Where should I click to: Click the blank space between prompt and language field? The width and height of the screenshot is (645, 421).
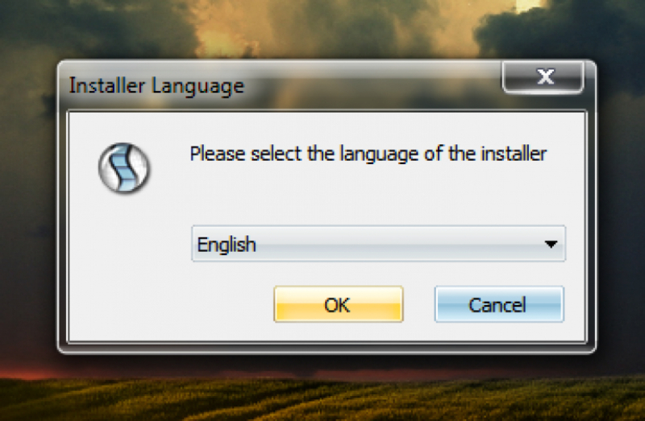click(370, 195)
